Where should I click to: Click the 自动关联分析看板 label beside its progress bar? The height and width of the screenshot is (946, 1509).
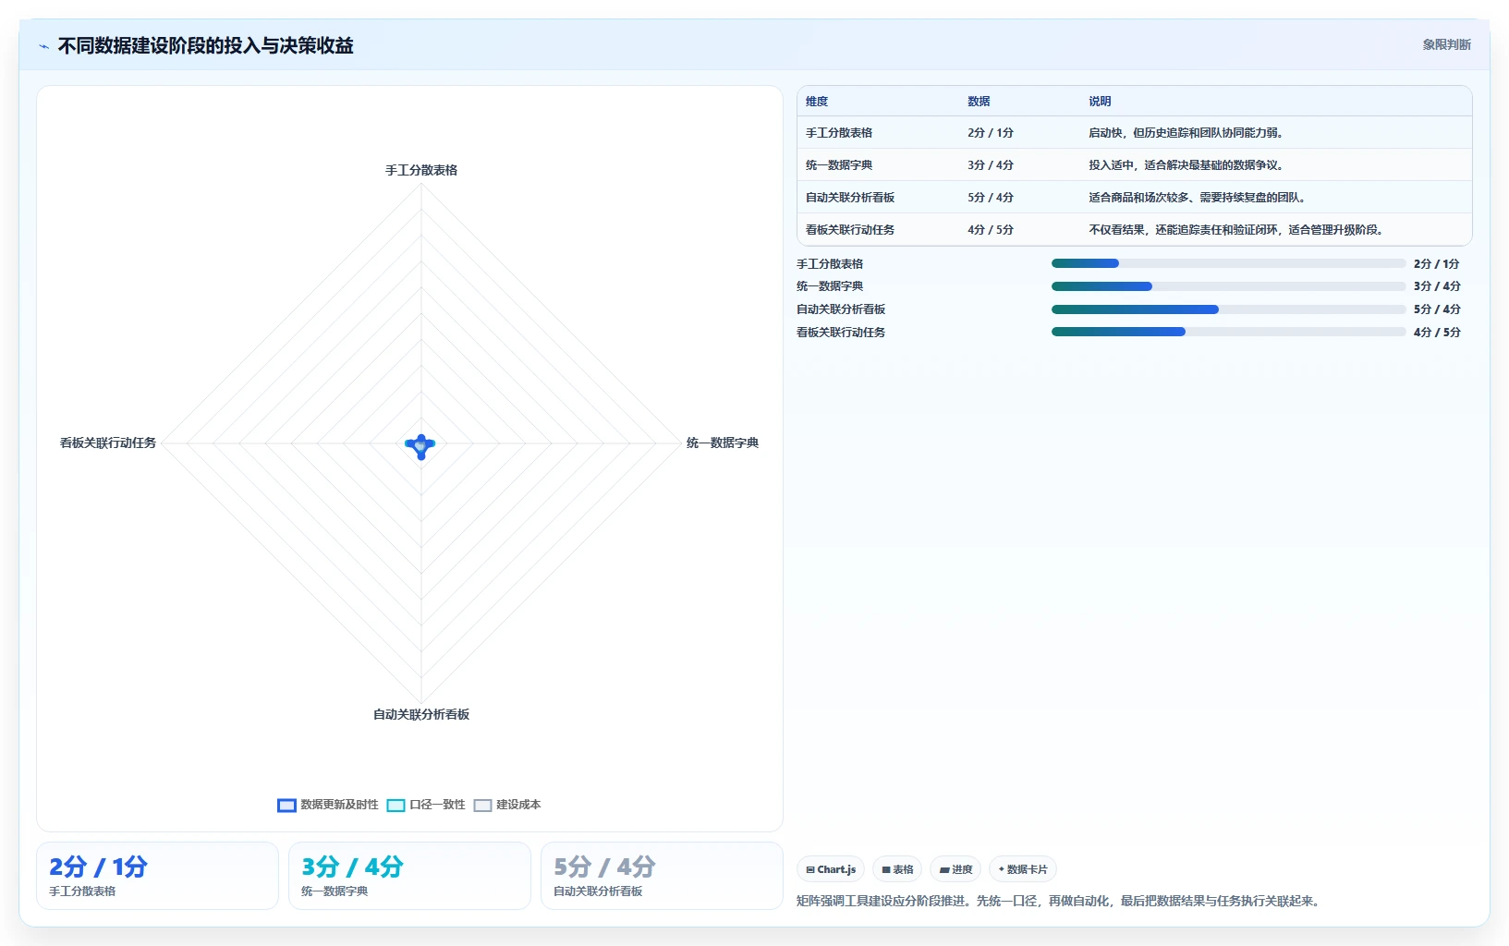[841, 309]
